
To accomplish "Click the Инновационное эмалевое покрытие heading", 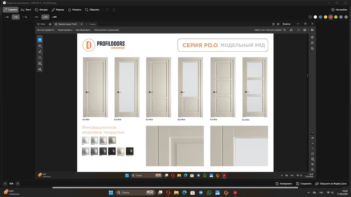I will (x=103, y=130).
